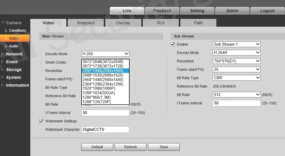The width and height of the screenshot is (285, 156).
Task: Uncheck the Sub Stream Enable checkbox
Action: click(x=173, y=44)
